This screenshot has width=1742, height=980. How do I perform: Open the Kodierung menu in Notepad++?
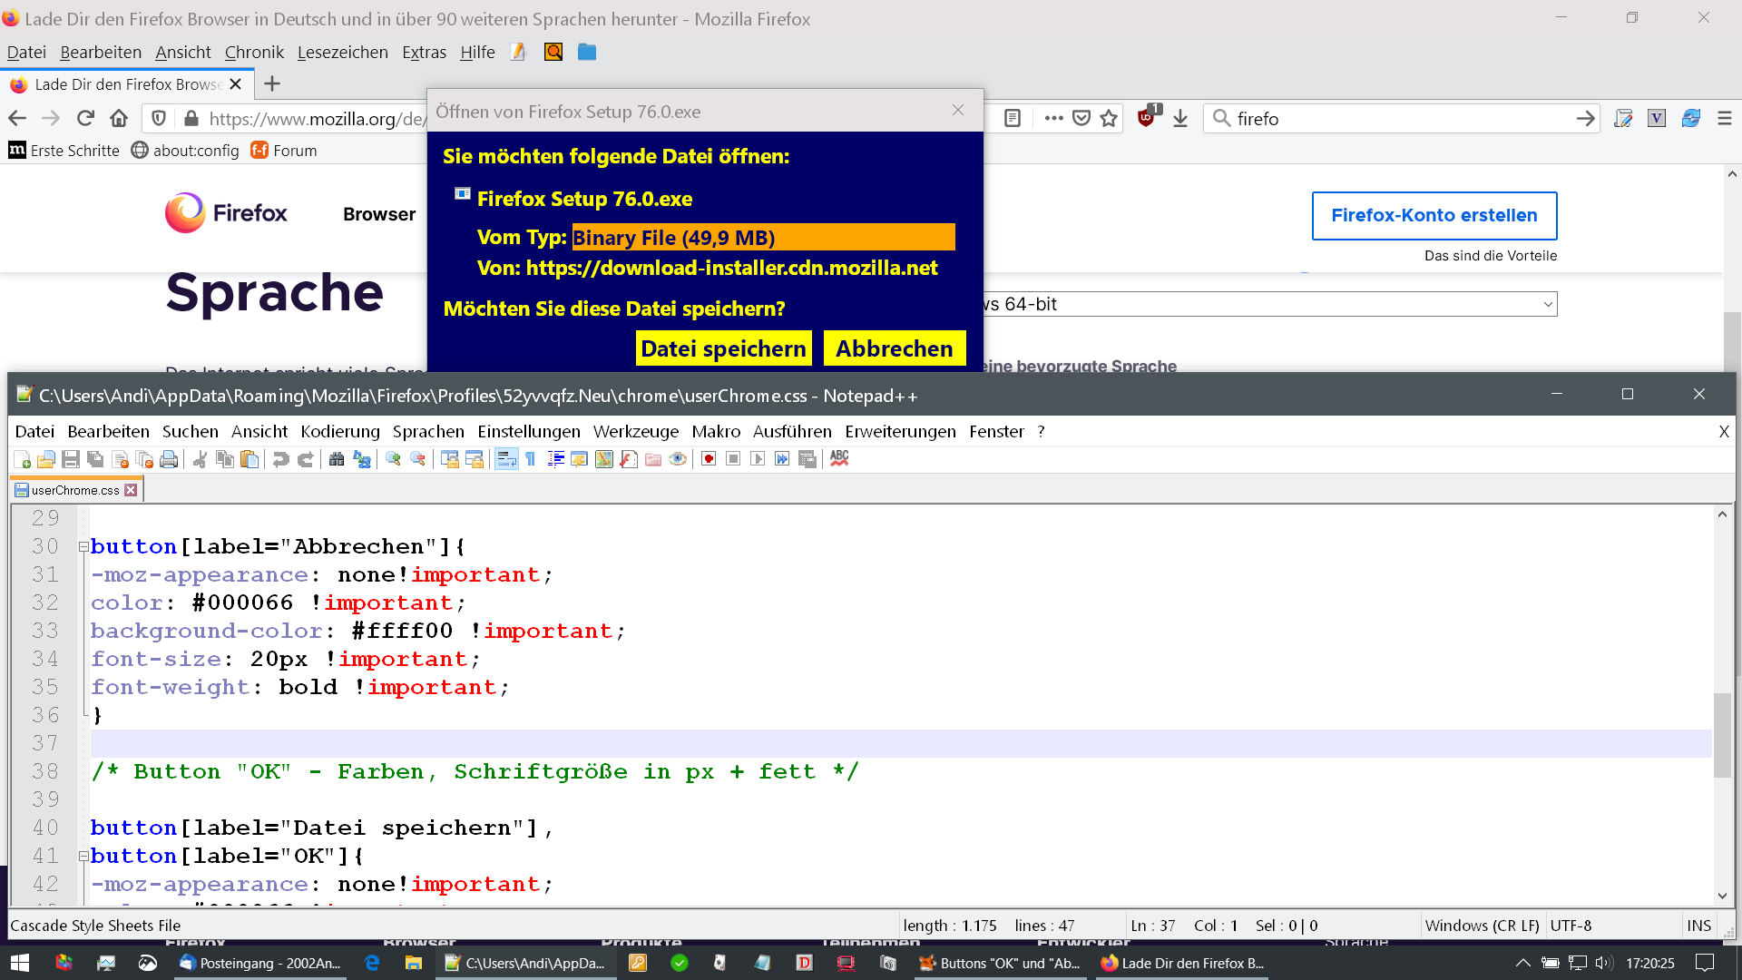point(340,432)
